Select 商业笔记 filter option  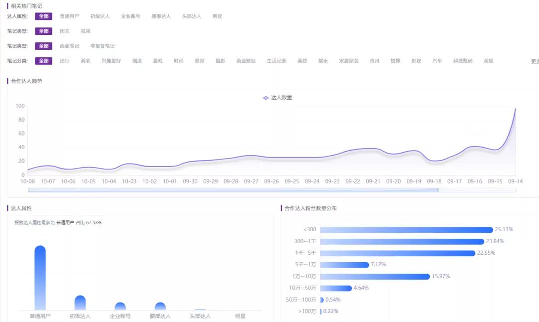[x=69, y=46]
